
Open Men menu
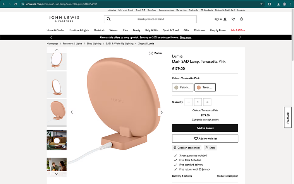pos(126,30)
